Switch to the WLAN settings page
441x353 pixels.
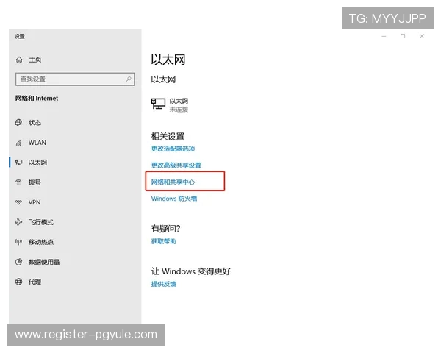tap(37, 143)
